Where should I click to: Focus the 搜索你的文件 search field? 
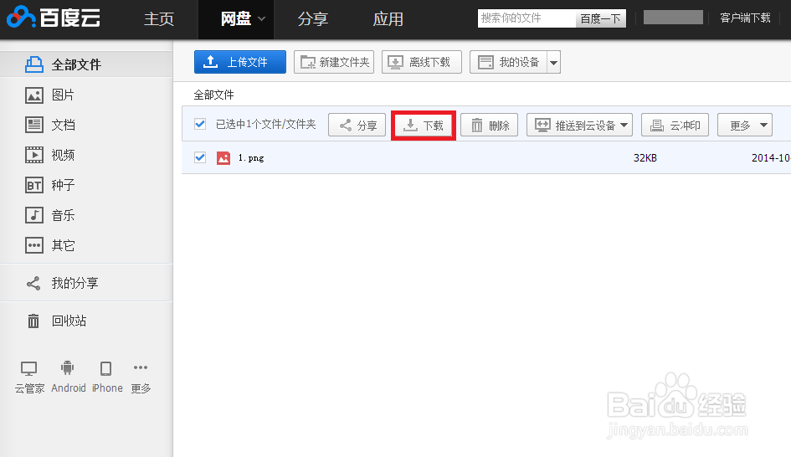point(526,18)
